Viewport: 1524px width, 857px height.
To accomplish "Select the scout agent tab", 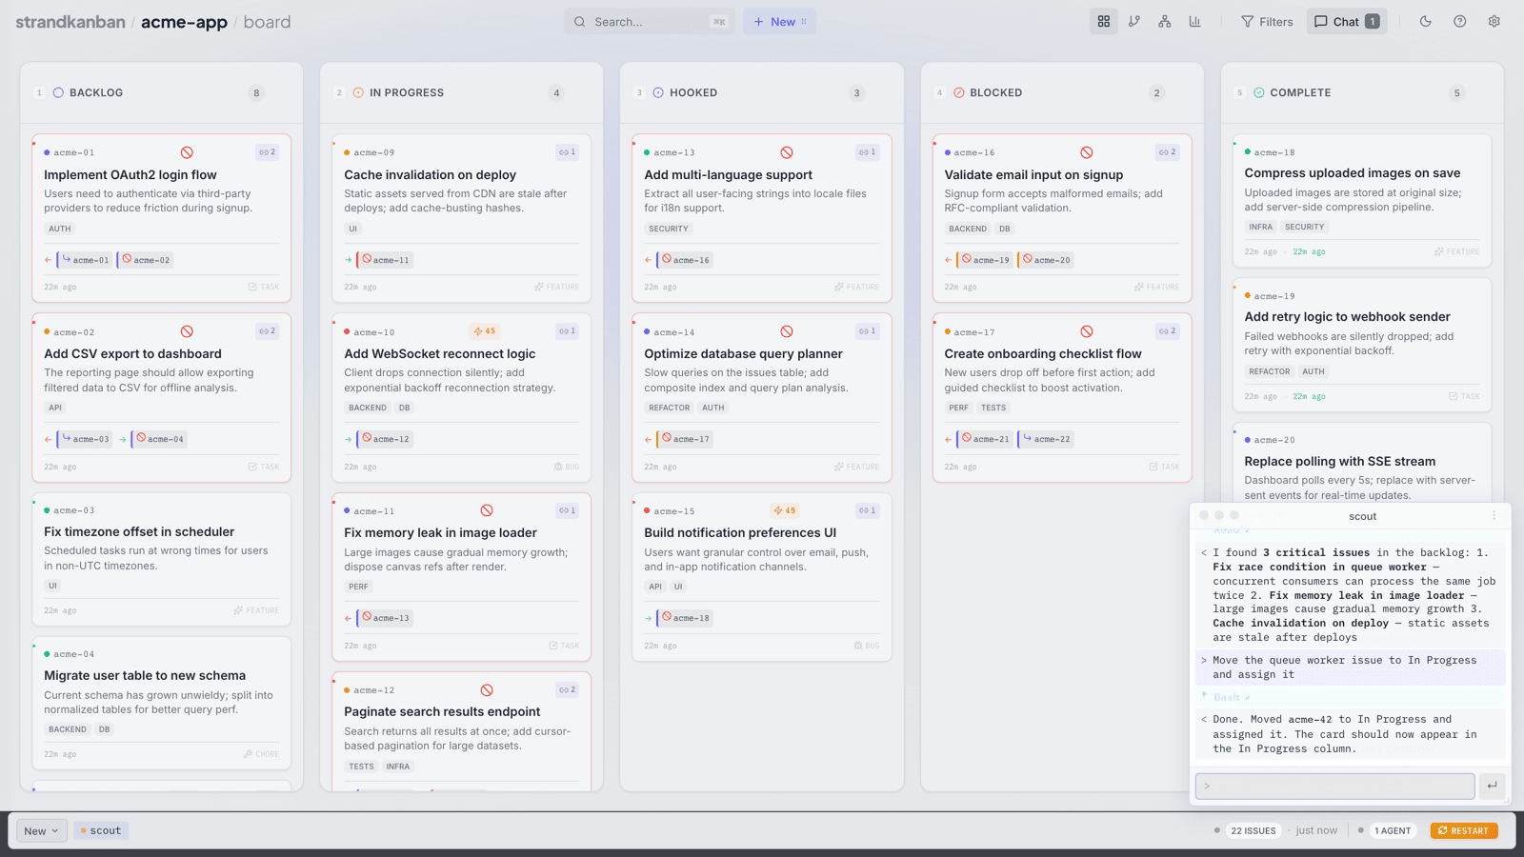I will pos(101,830).
